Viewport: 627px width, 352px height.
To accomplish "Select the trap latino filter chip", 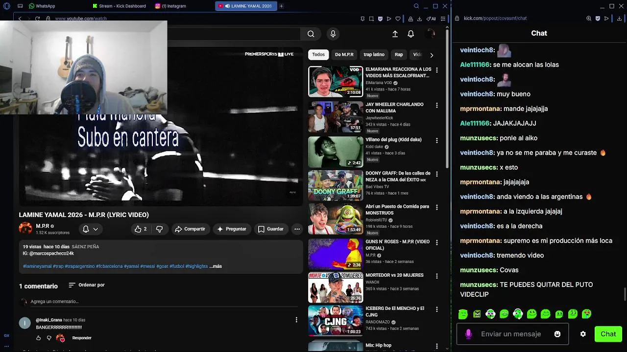I will 374,55.
